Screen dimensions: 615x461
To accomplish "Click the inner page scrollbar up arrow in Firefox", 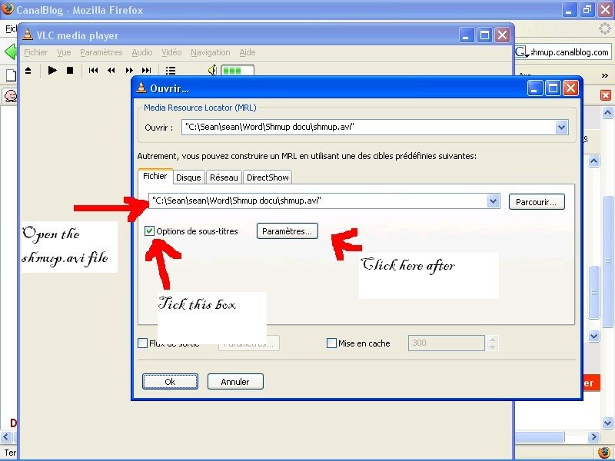I will (x=593, y=161).
